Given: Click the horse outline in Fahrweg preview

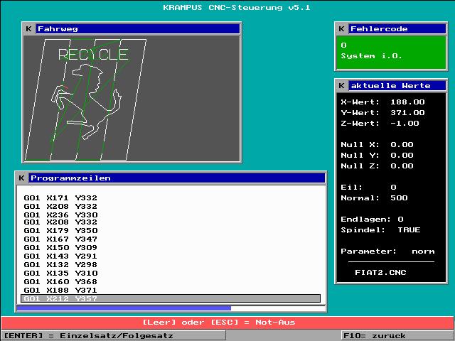Looking at the screenshot, I should (x=87, y=102).
